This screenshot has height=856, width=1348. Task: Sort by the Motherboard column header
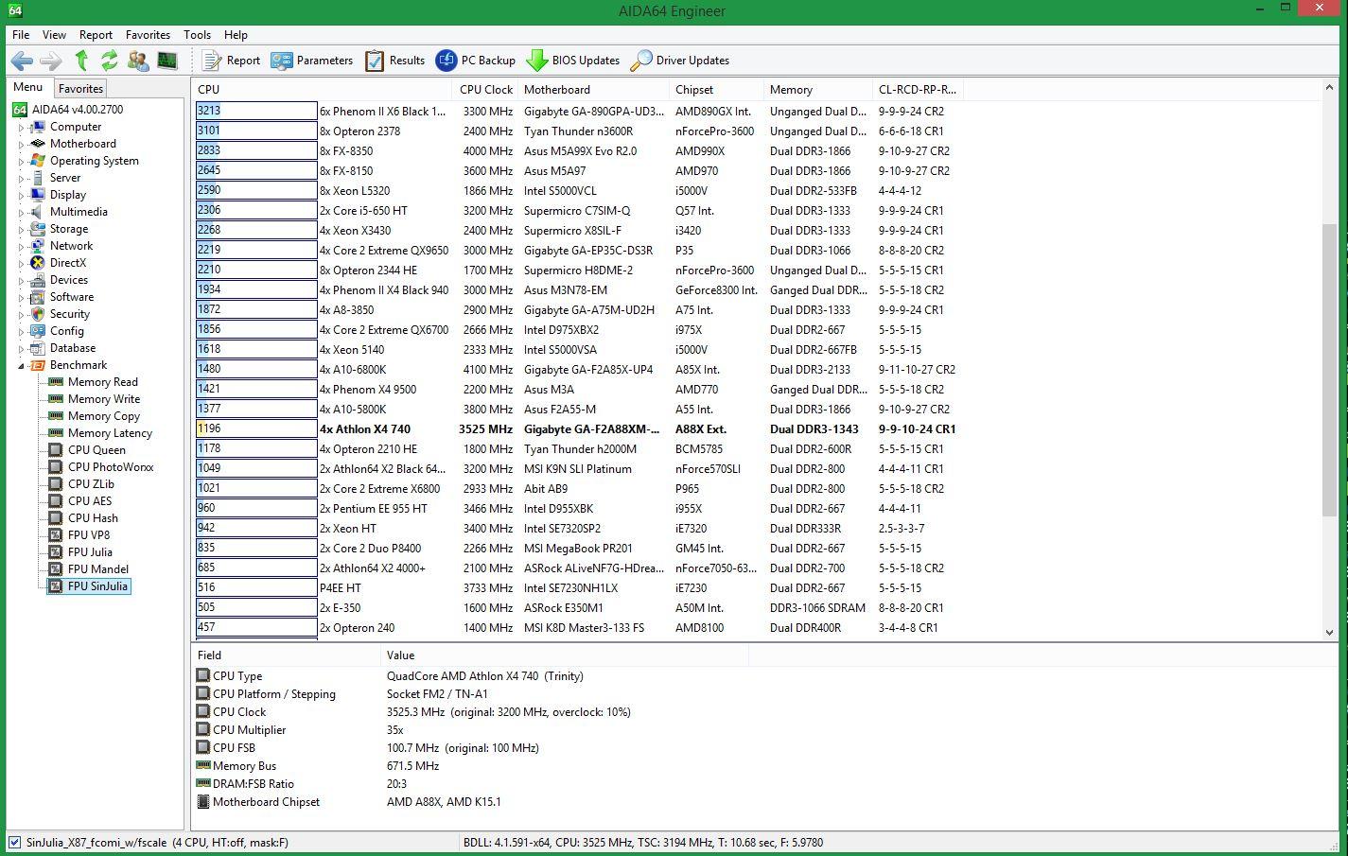point(594,90)
